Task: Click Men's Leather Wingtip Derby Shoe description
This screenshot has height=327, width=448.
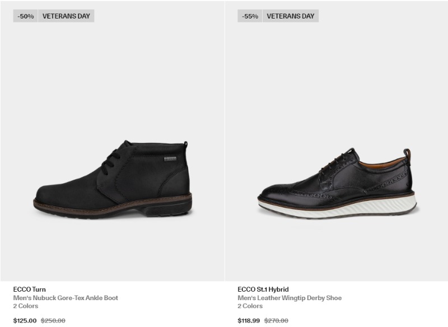Action: 290,298
